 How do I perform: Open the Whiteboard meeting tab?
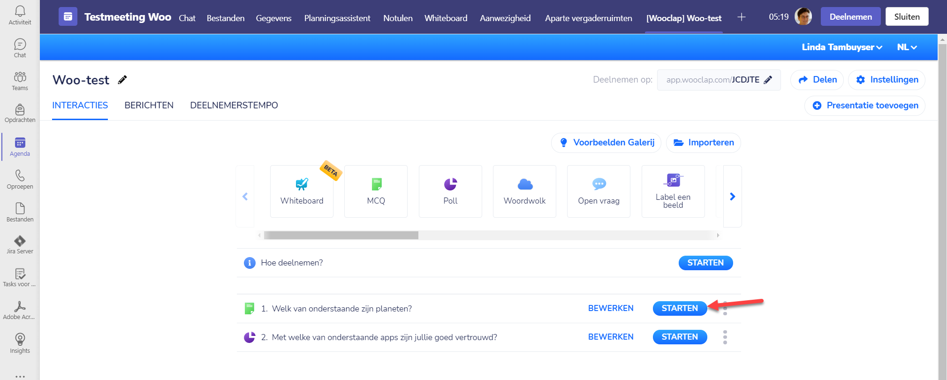click(x=446, y=18)
